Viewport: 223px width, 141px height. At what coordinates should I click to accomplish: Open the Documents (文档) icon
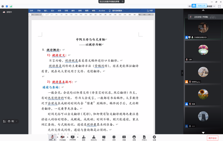[144, 138]
